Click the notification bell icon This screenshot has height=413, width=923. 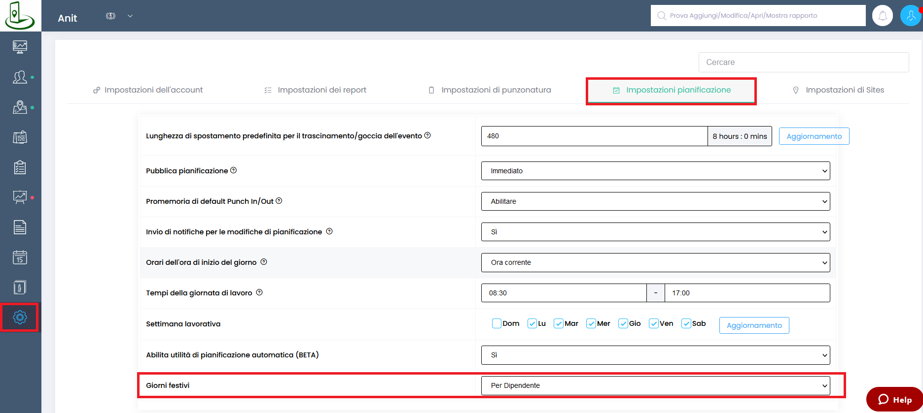(883, 16)
